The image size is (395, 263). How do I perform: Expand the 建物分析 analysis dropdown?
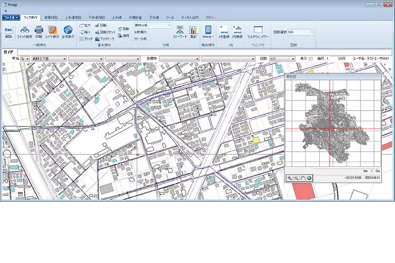tap(169, 25)
